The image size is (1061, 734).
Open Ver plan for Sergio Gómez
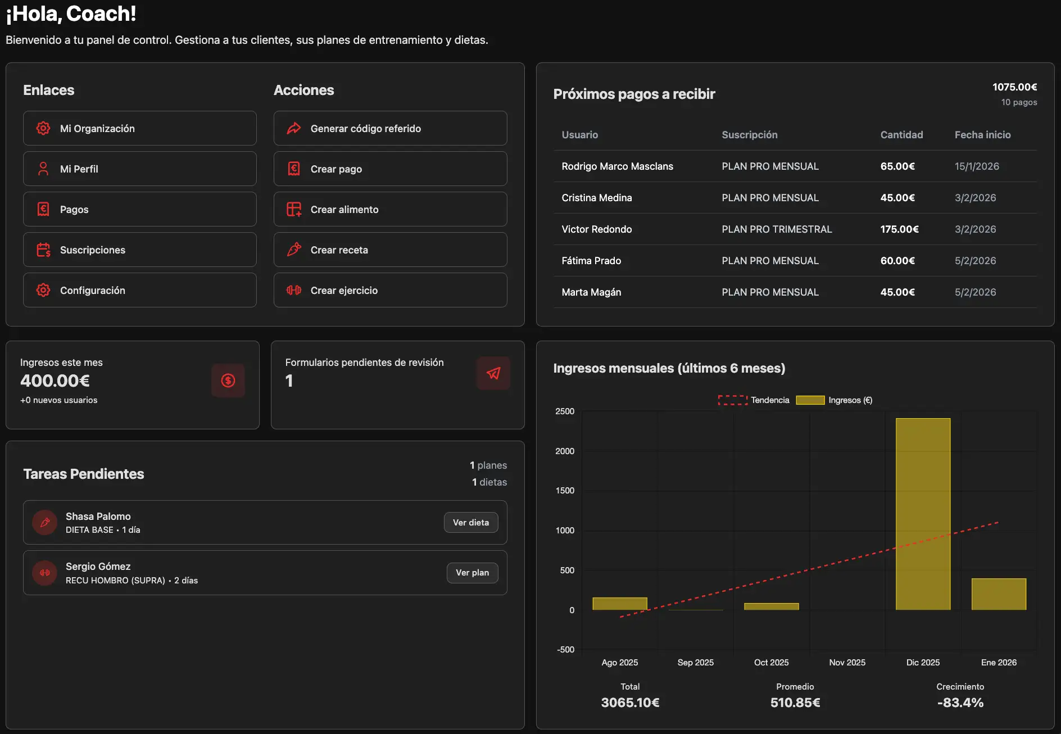click(x=472, y=573)
